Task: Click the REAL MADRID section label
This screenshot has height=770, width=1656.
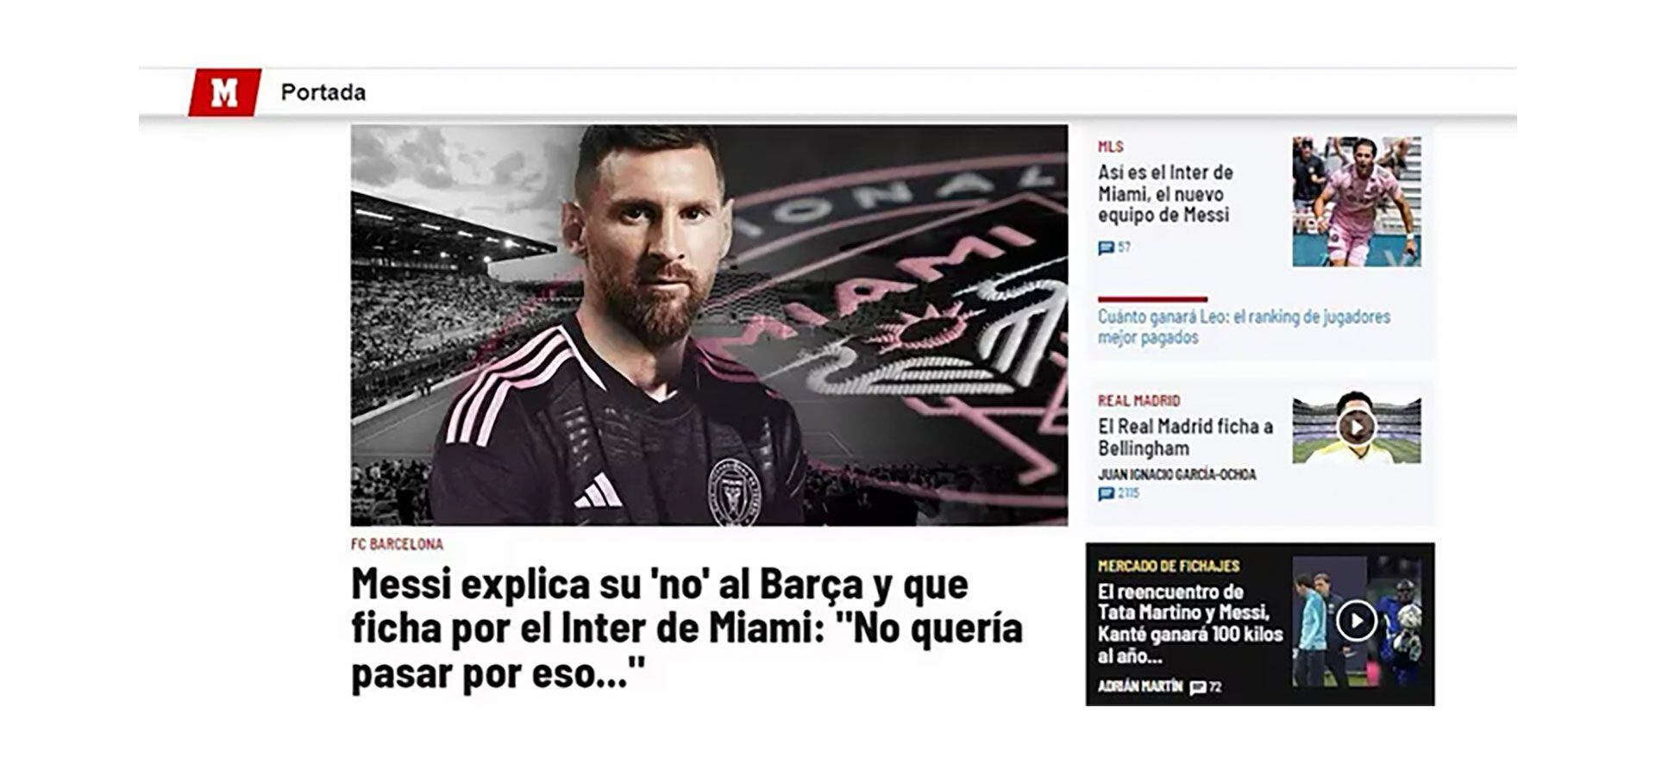Action: pos(1138,401)
